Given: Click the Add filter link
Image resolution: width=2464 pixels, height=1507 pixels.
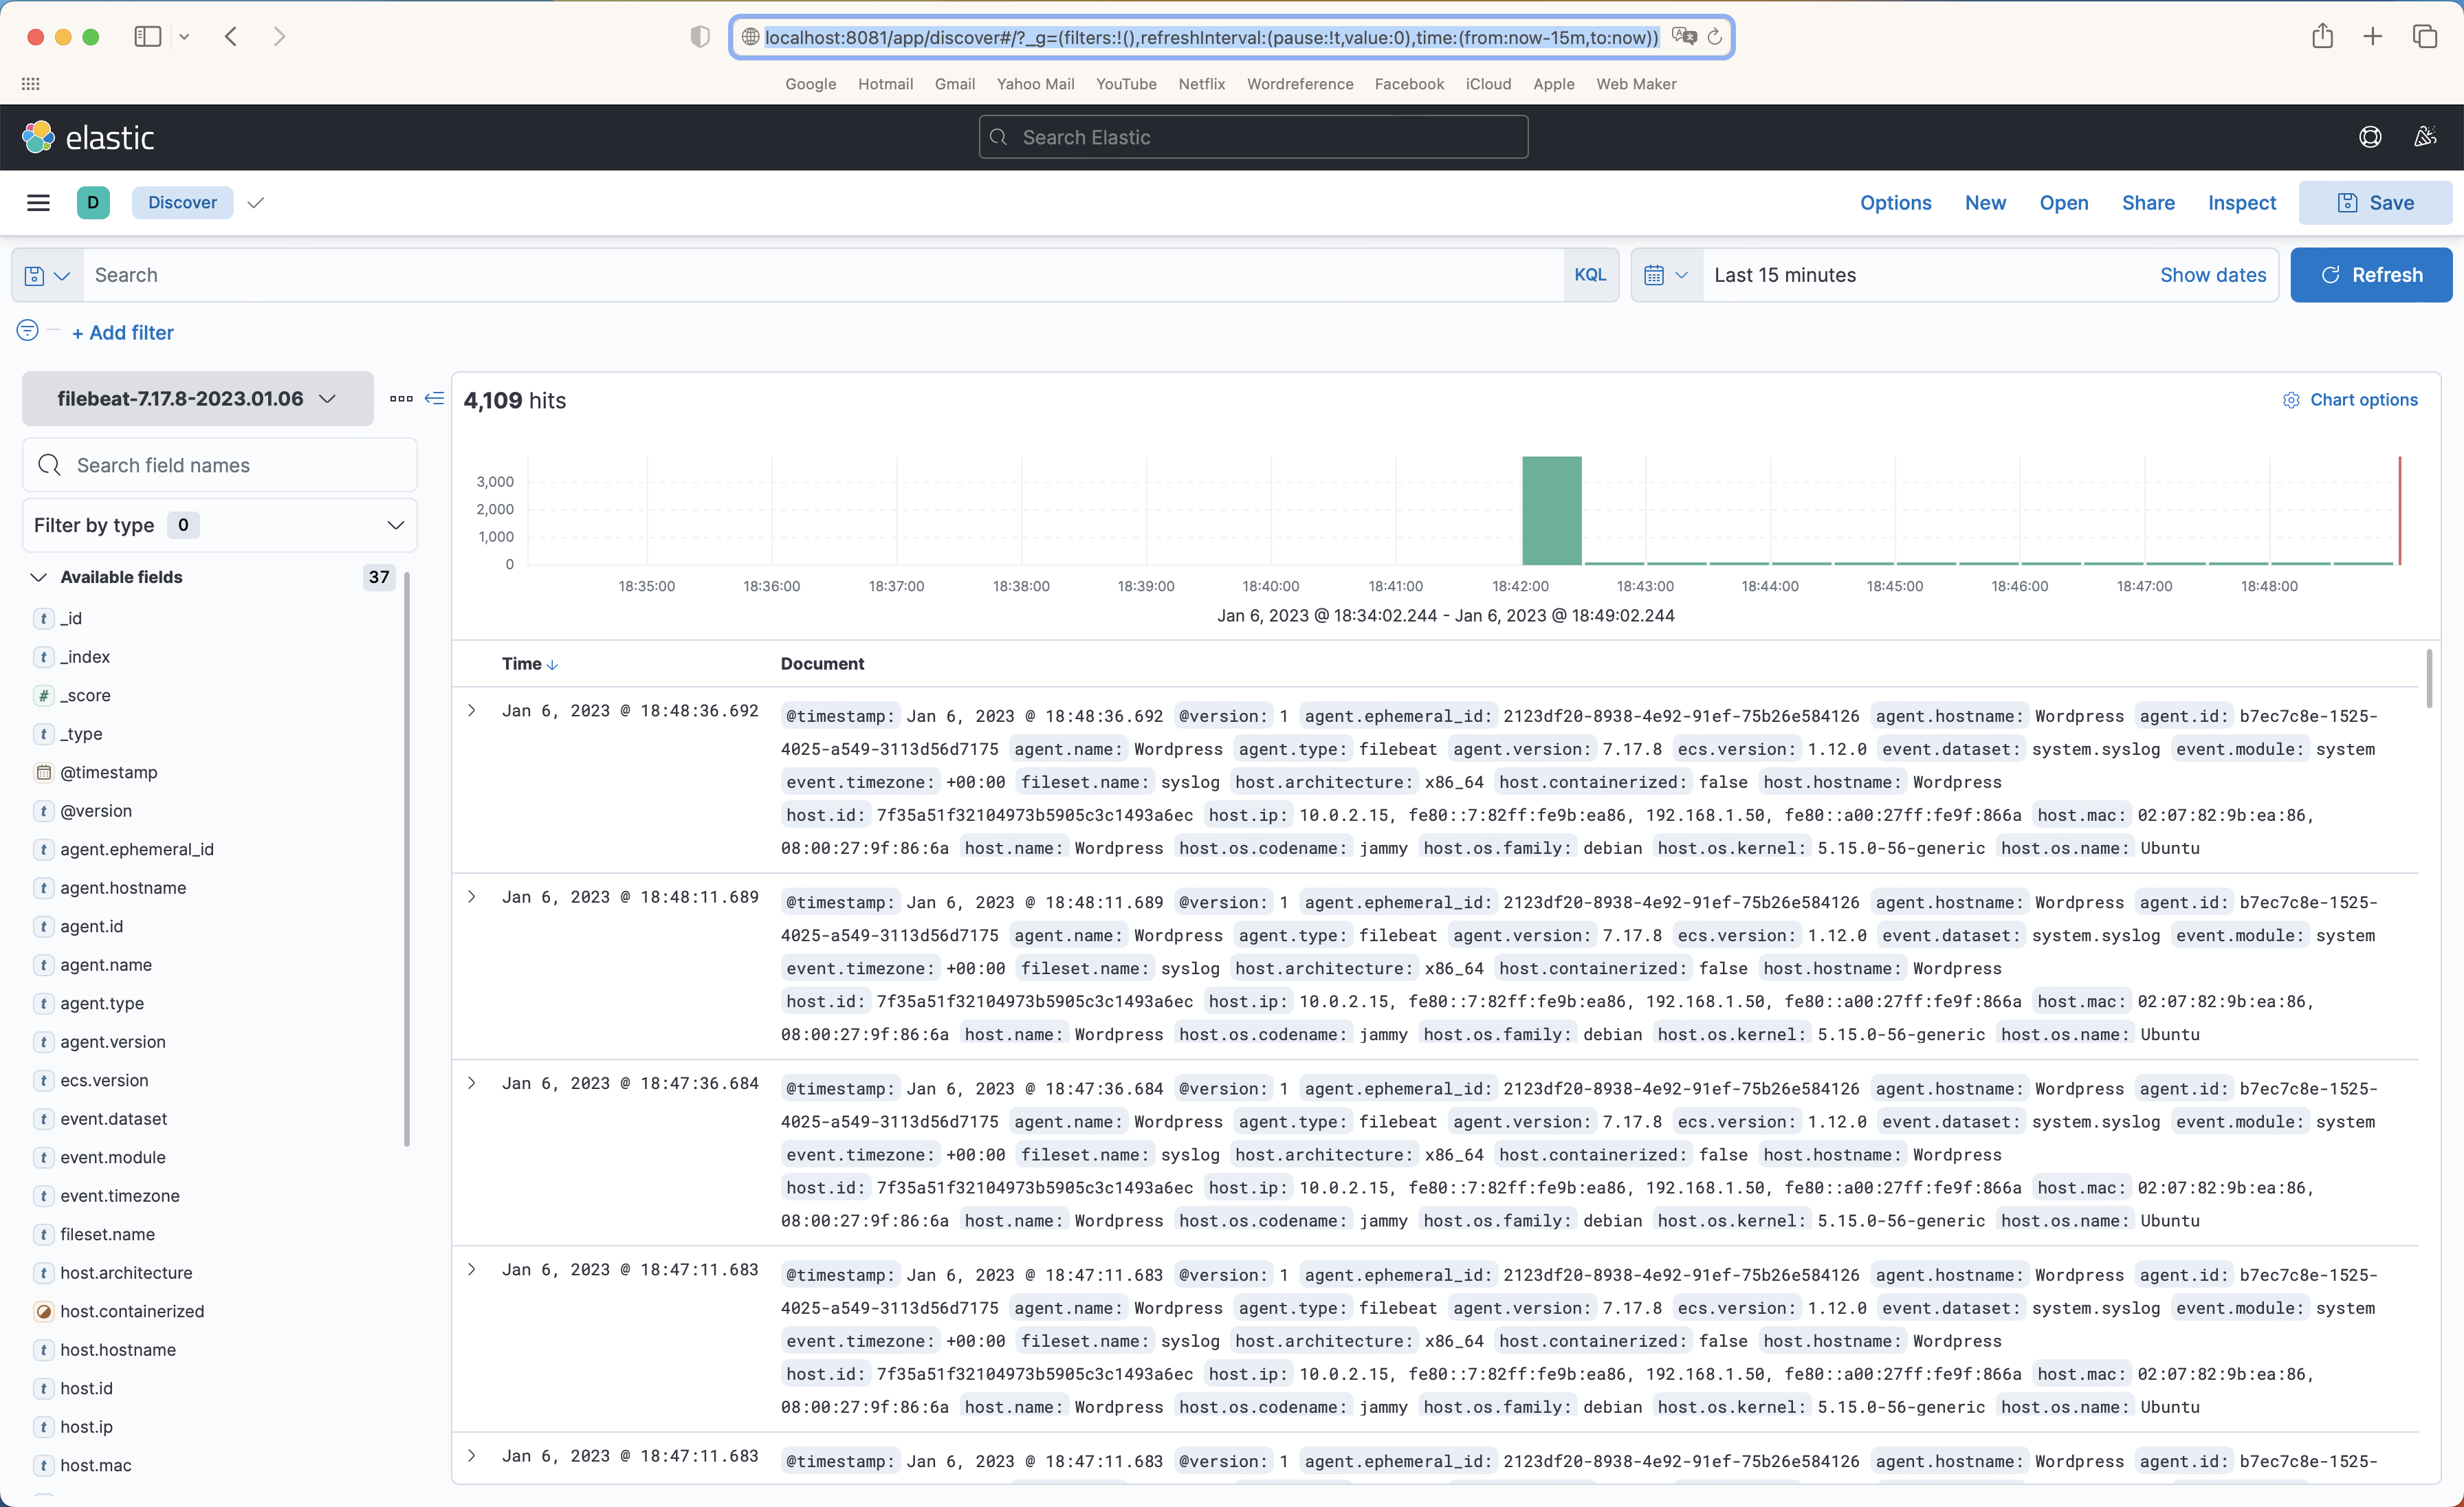Looking at the screenshot, I should [123, 332].
